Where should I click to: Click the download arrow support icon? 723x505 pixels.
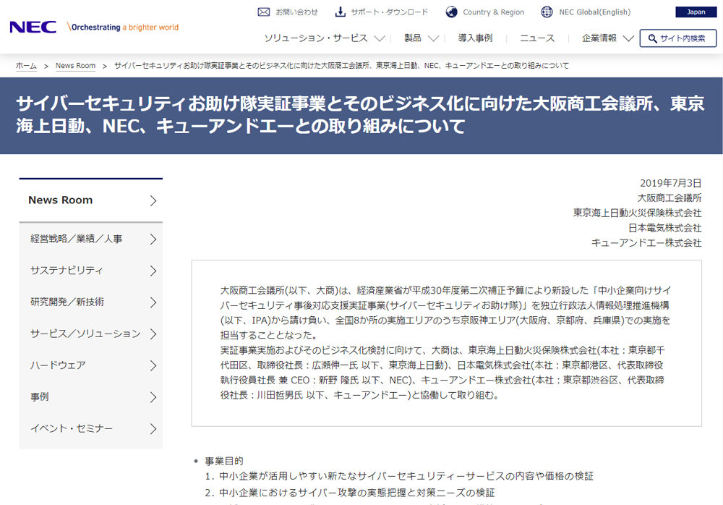341,12
